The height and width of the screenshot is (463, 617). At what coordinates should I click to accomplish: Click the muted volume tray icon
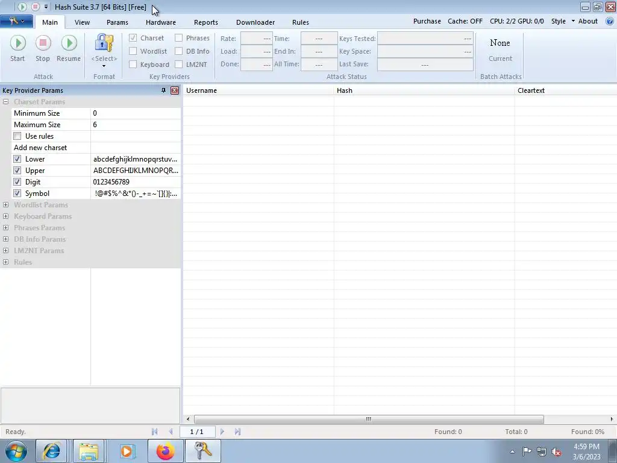[556, 452]
